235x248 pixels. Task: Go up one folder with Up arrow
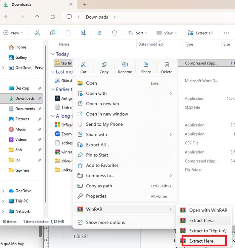37,17
